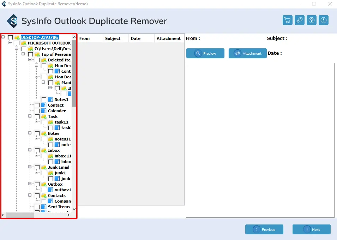Screen dimensions: 337x240
Task: Open the shopping cart purchase icon
Action: pos(287,20)
